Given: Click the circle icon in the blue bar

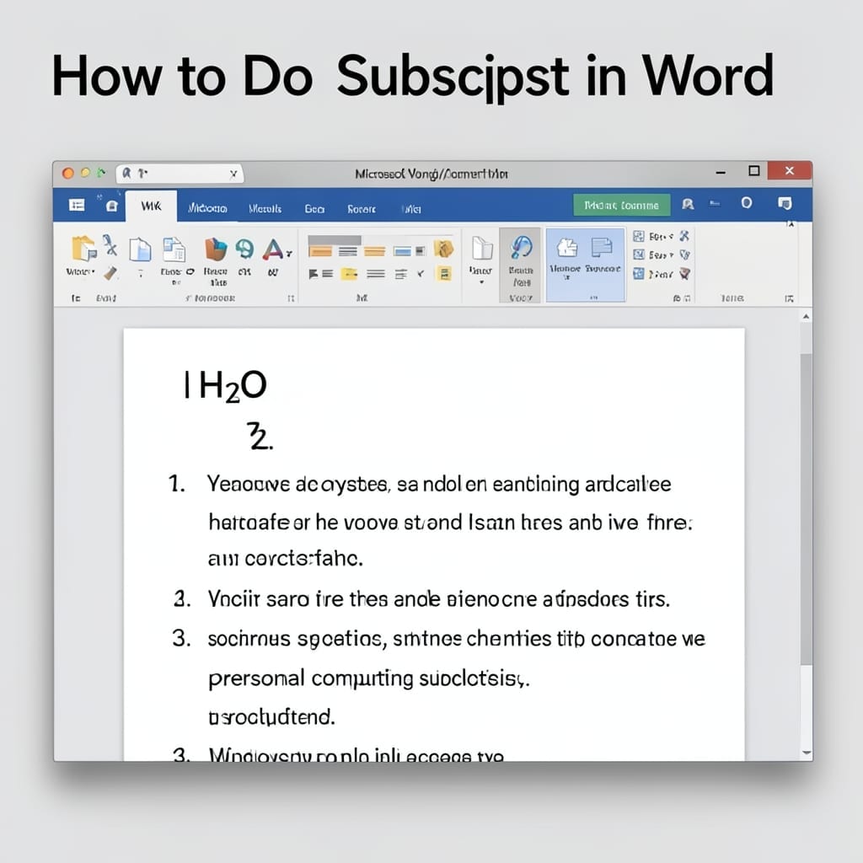Looking at the screenshot, I should click(x=747, y=203).
